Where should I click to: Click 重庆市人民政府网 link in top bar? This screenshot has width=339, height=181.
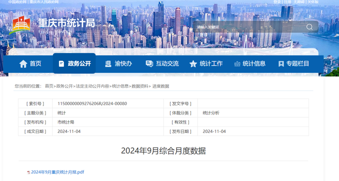44,2
